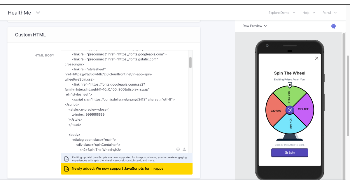Expand the Rahul account dropdown
Viewport: 350px width, 184px height.
329,13
